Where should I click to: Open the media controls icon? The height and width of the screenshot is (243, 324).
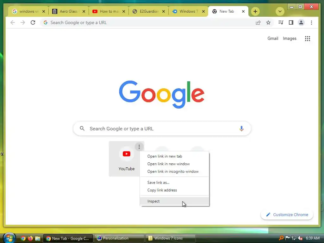281,22
